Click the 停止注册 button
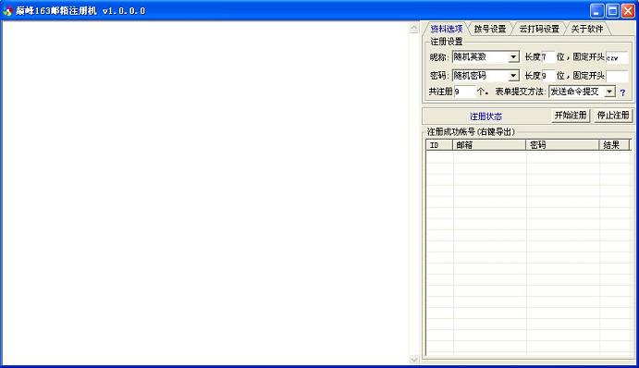 point(613,116)
